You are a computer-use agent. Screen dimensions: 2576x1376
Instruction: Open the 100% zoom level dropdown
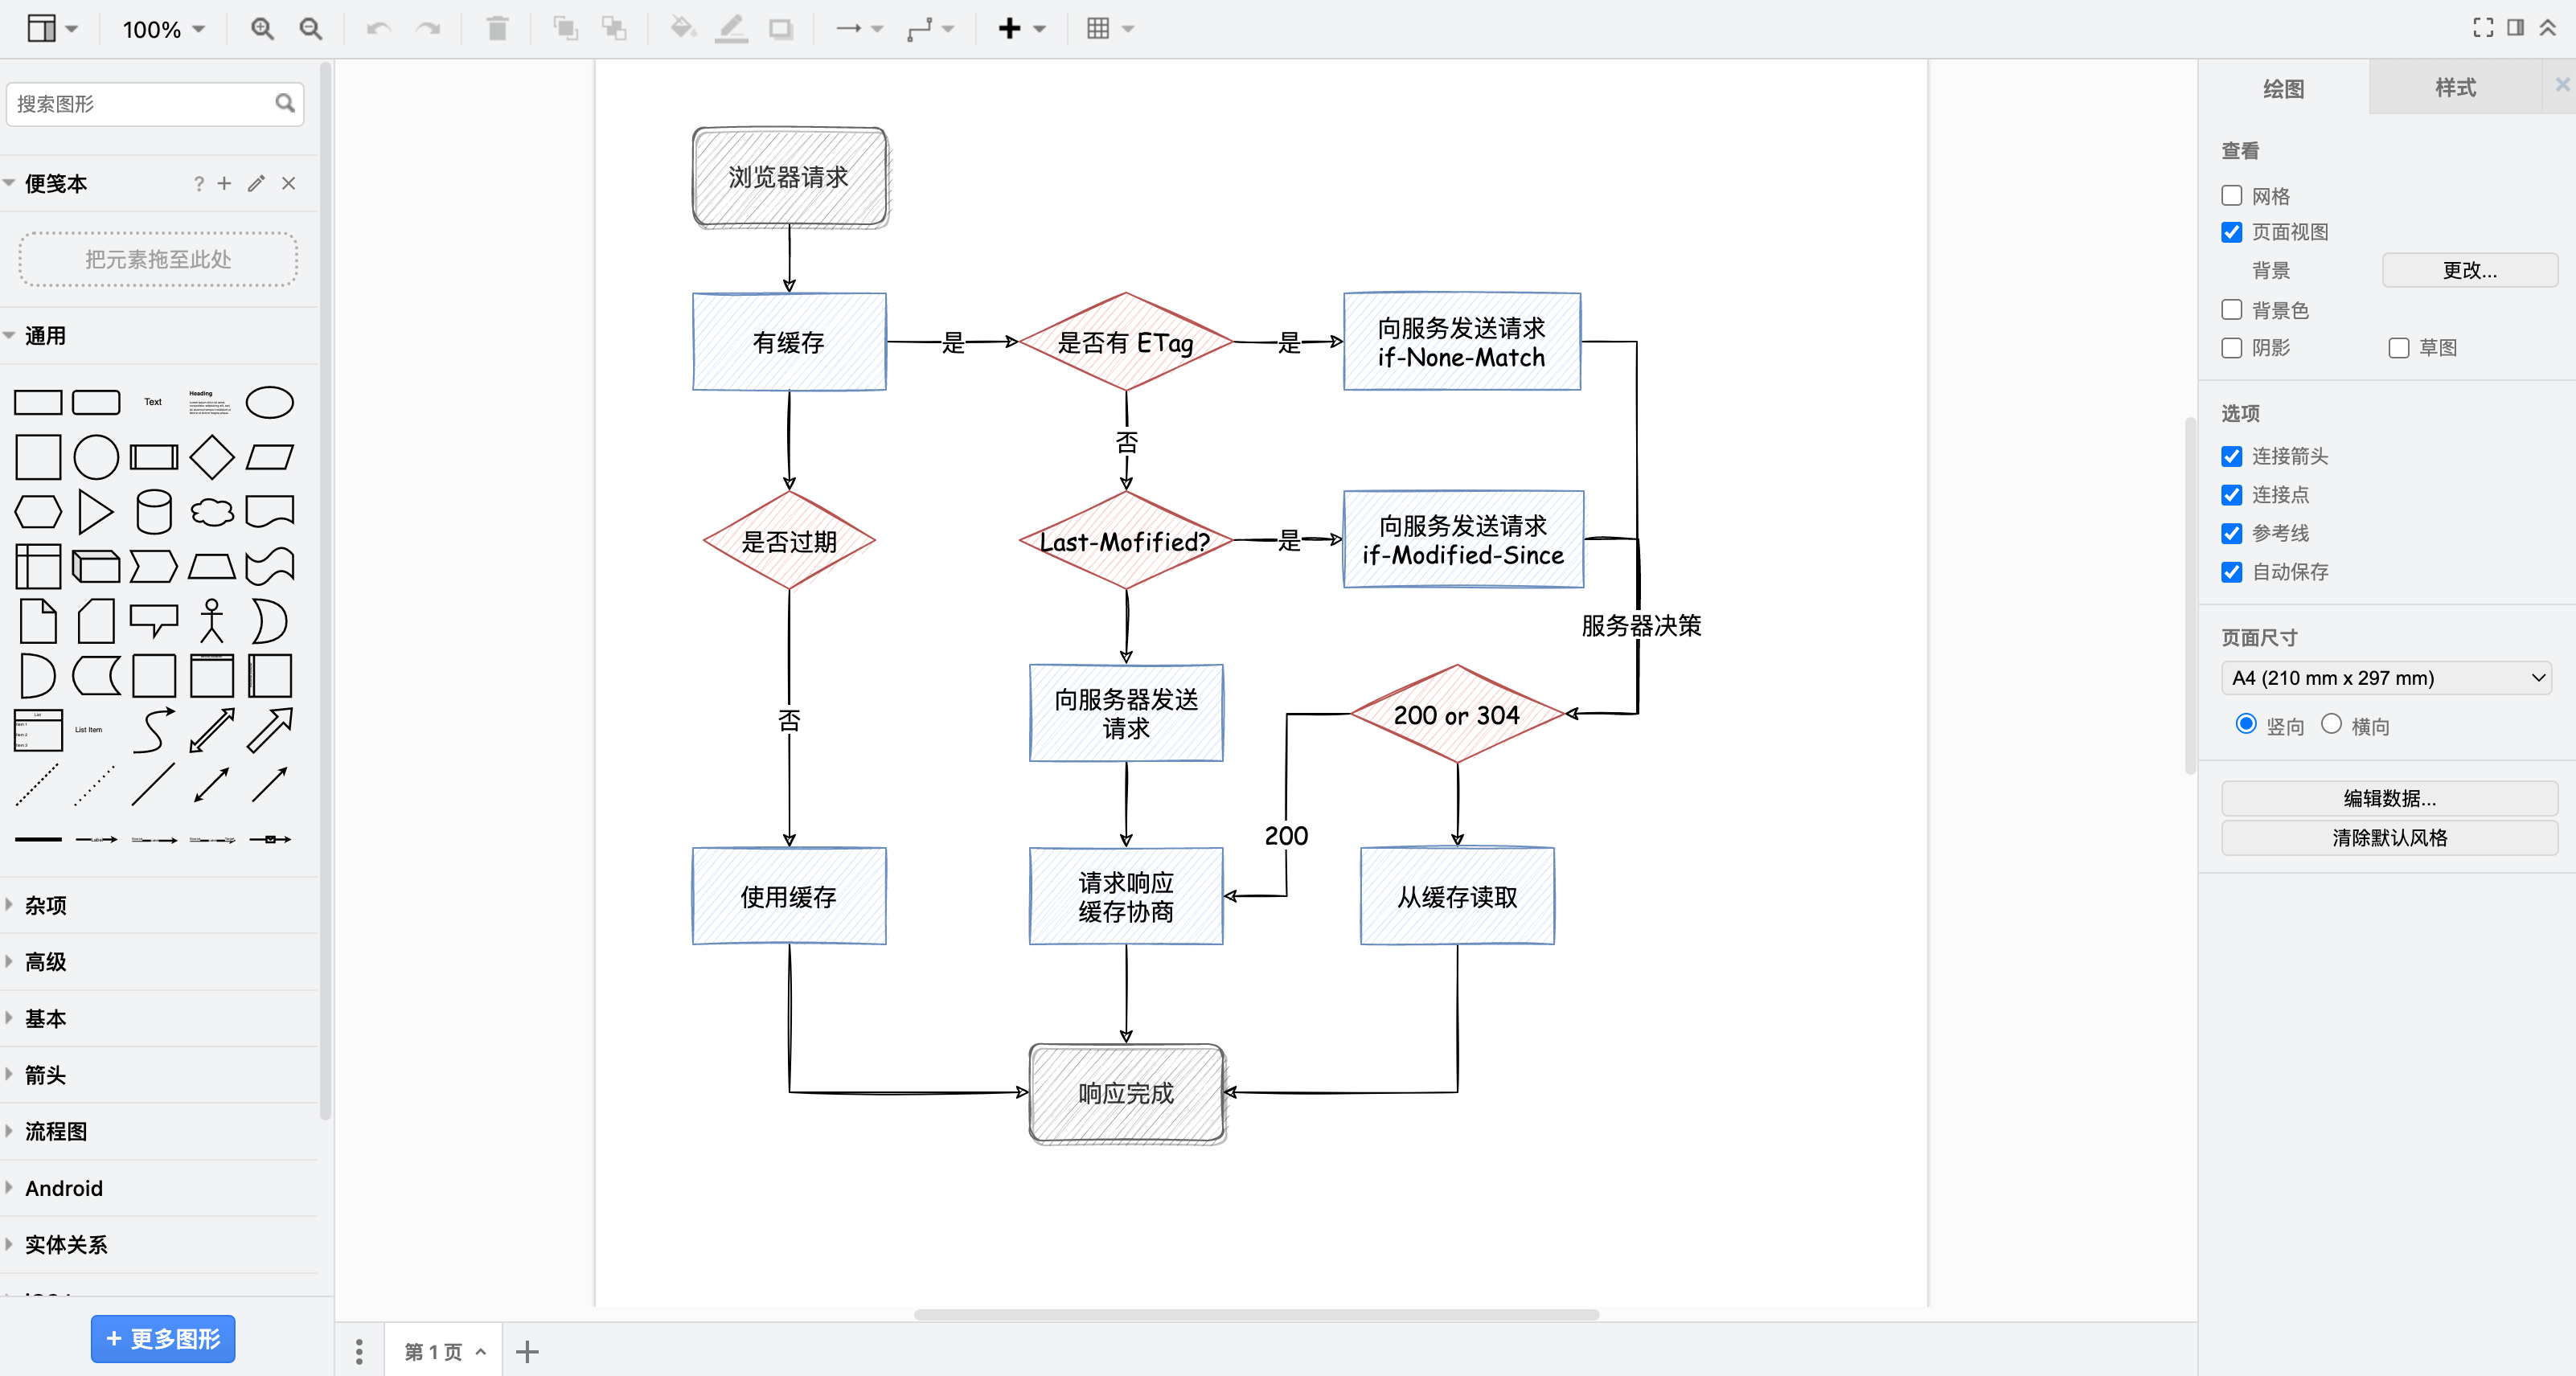point(163,29)
